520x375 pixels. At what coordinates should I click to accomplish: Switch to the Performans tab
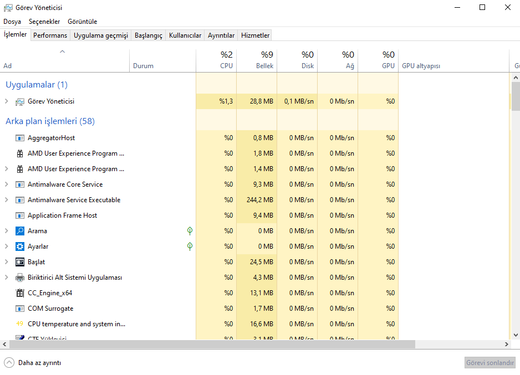50,35
